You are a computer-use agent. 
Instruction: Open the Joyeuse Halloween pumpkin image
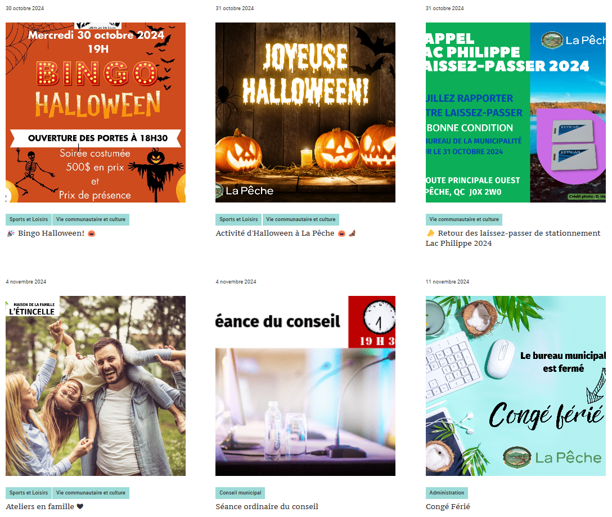point(305,113)
